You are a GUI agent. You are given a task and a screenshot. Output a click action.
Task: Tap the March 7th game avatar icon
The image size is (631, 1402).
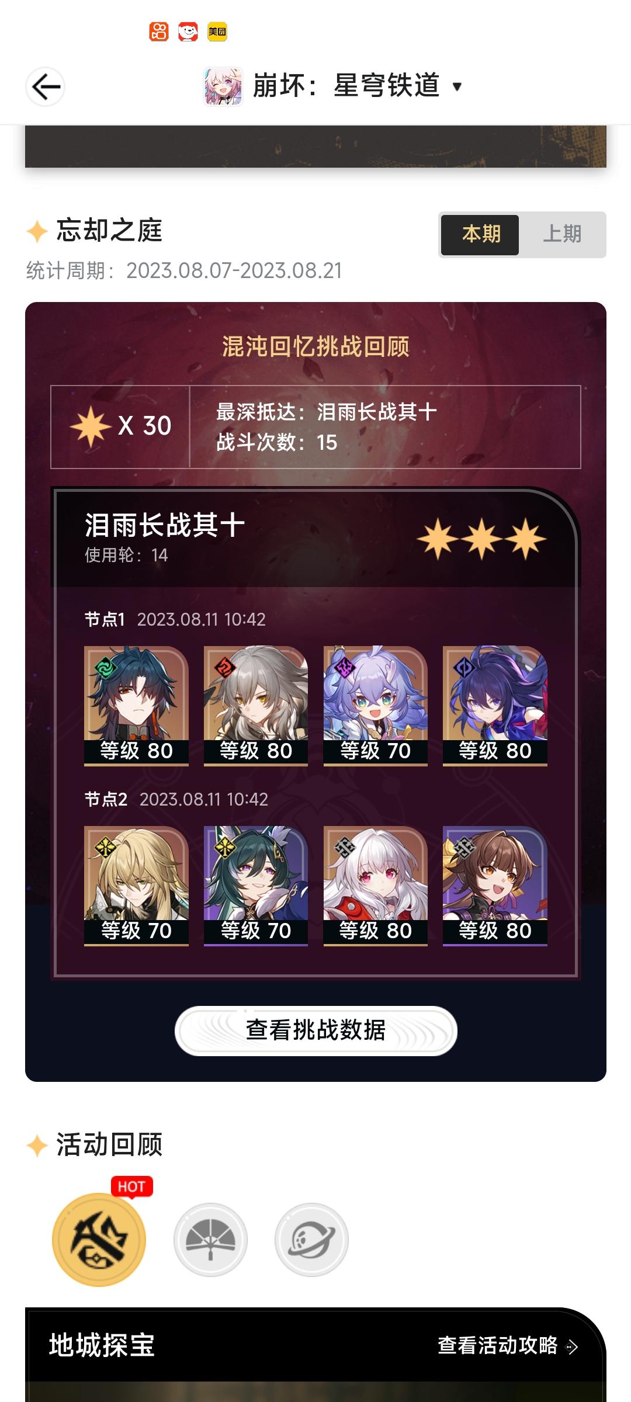coord(223,86)
